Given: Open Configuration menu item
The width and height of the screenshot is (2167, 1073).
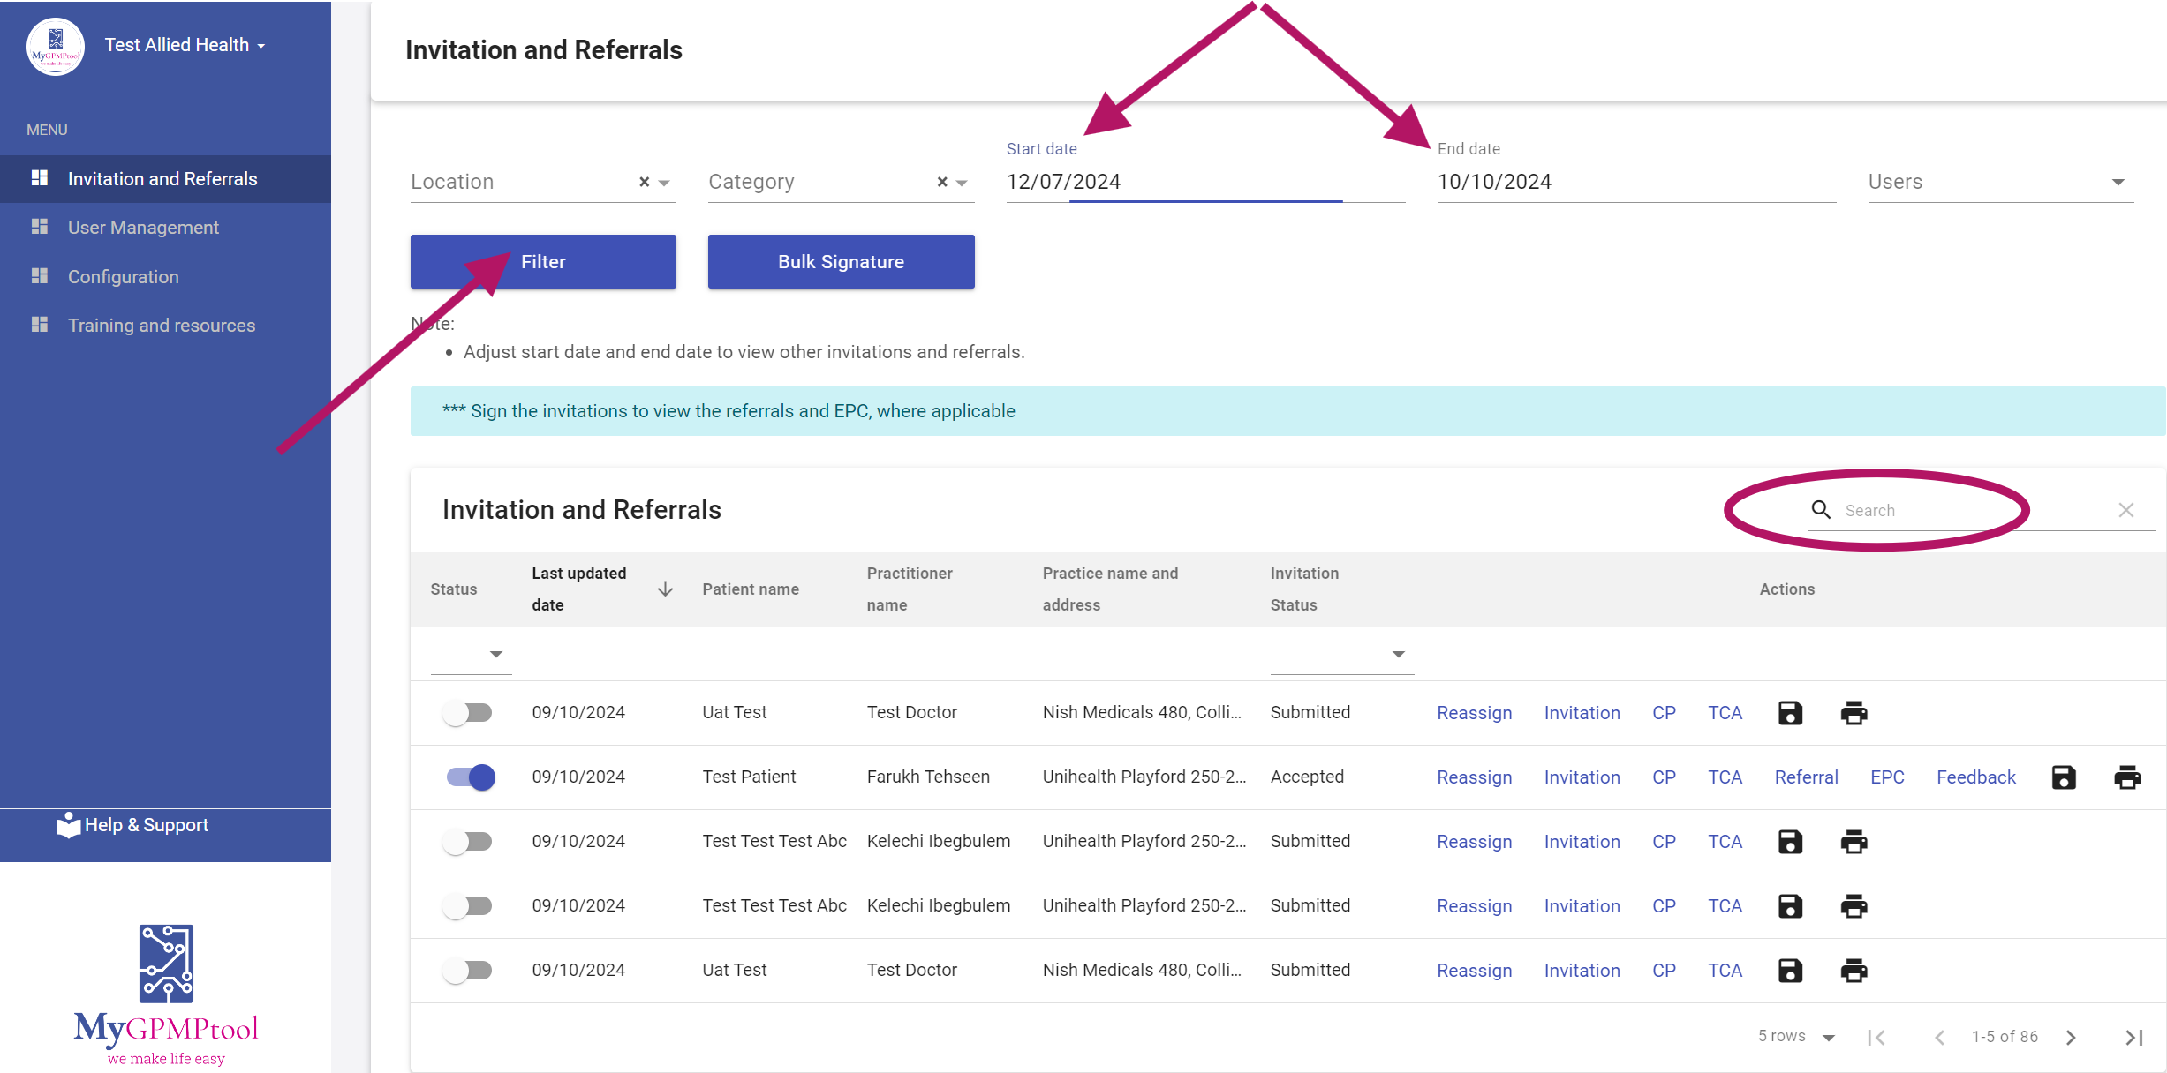Looking at the screenshot, I should coord(165,276).
